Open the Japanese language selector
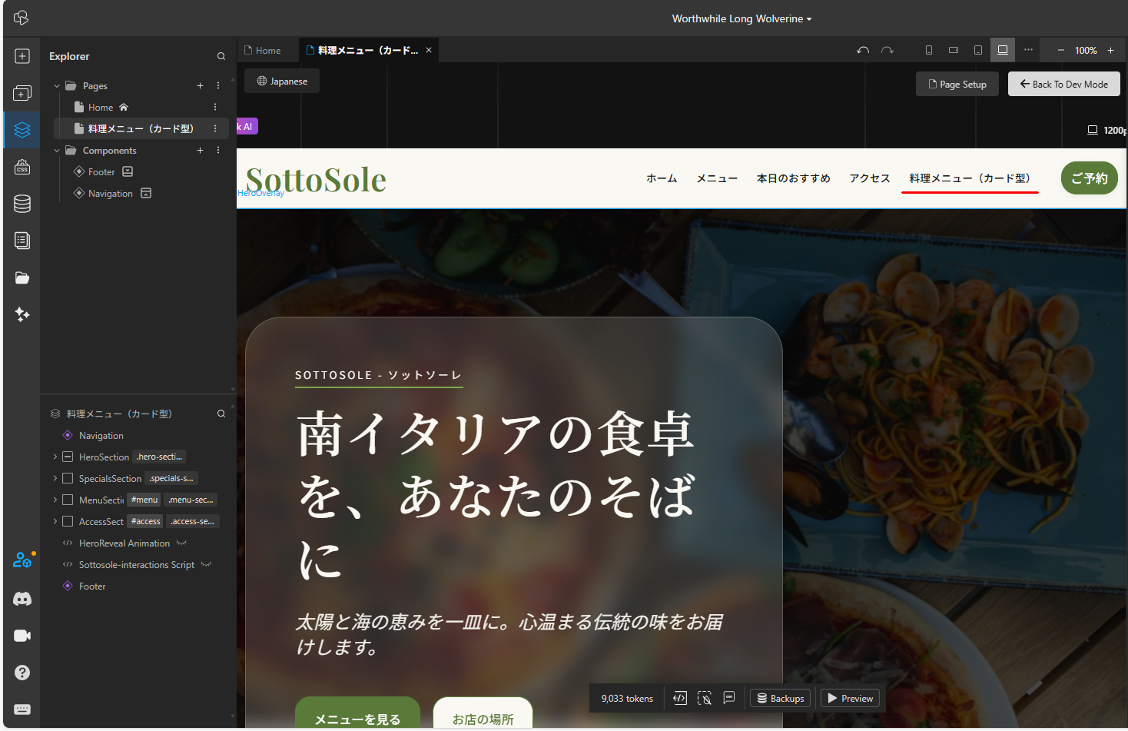Image resolution: width=1128 pixels, height=731 pixels. 281,80
